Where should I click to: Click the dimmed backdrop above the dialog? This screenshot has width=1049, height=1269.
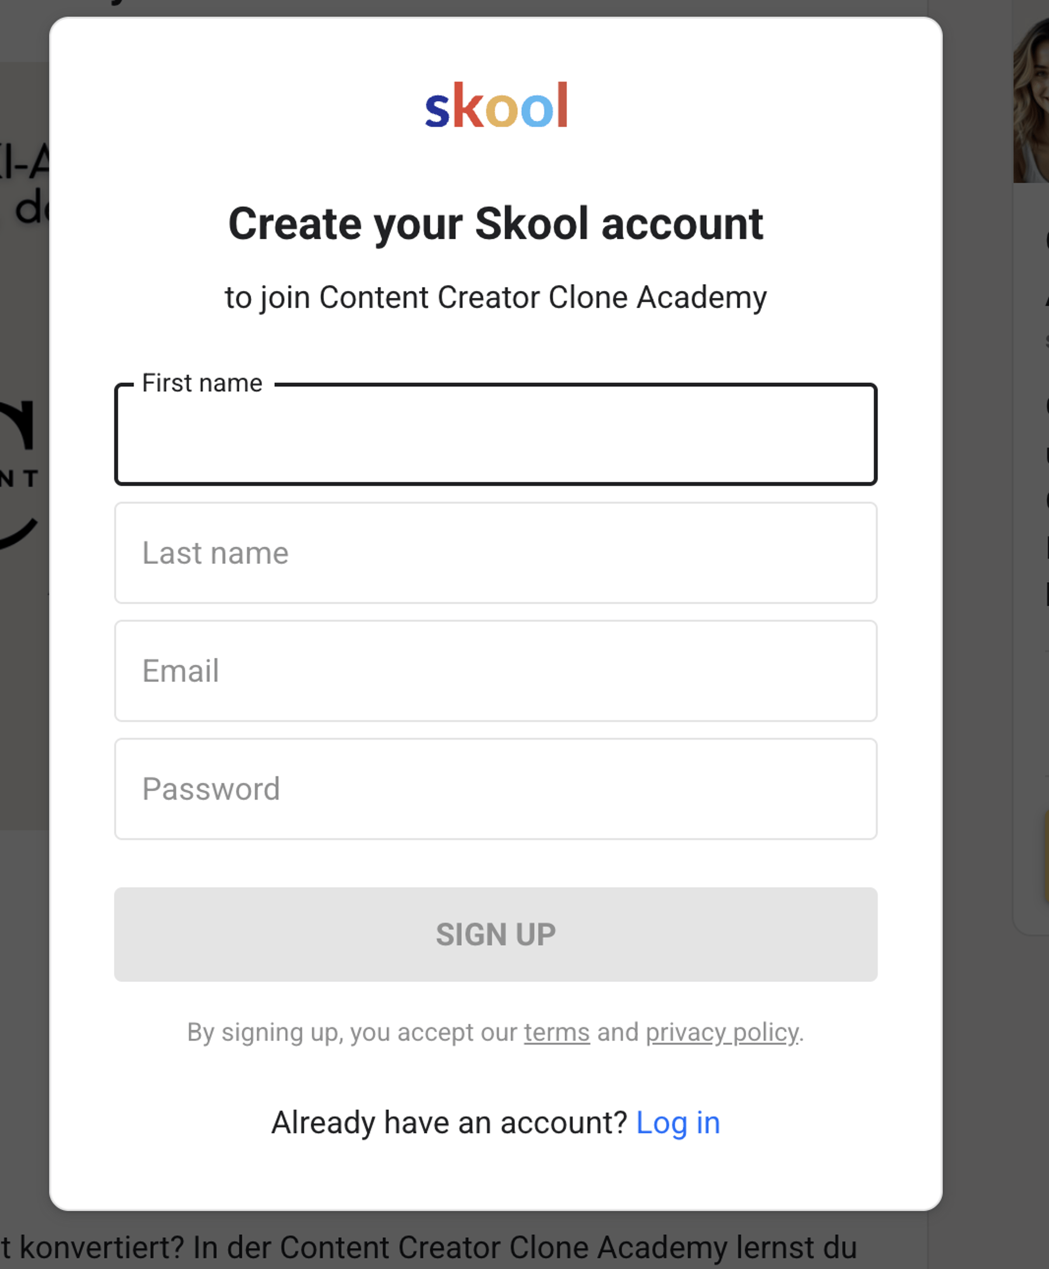(495, 7)
